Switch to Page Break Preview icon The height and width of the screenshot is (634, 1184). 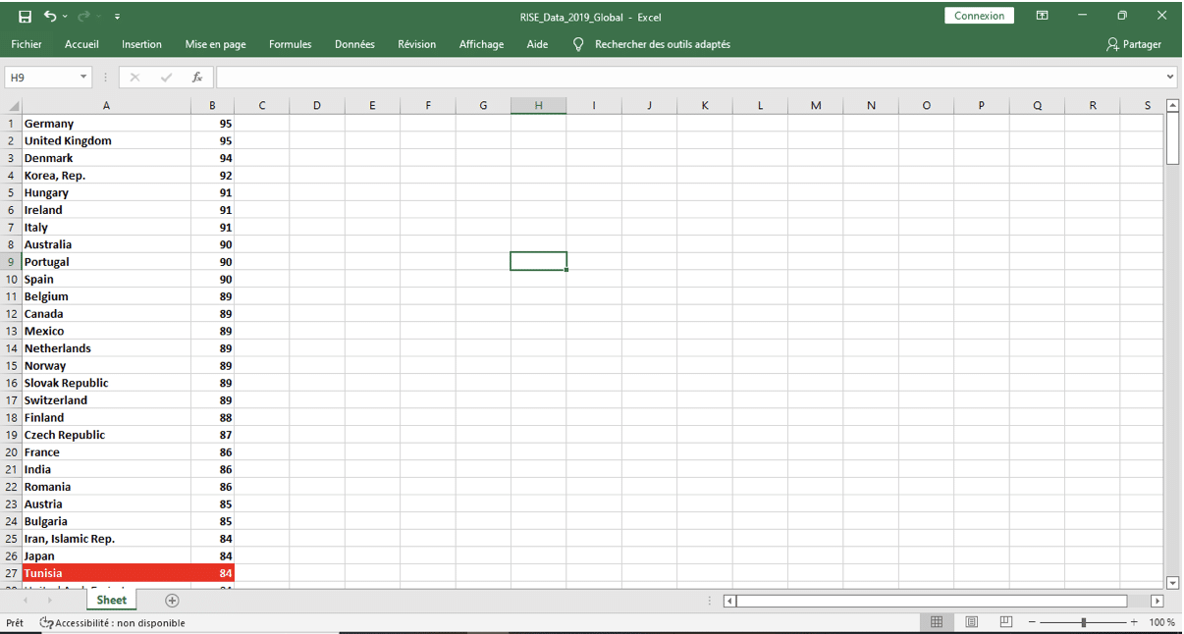[1005, 622]
